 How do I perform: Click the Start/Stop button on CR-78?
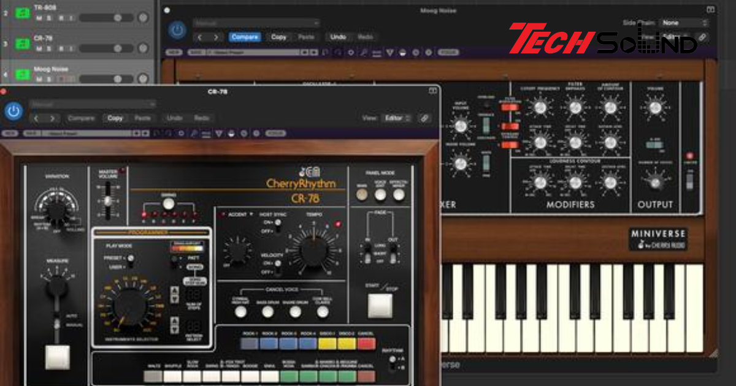380,305
